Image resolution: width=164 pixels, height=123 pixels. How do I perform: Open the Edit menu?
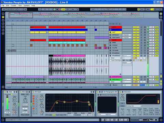8,5
